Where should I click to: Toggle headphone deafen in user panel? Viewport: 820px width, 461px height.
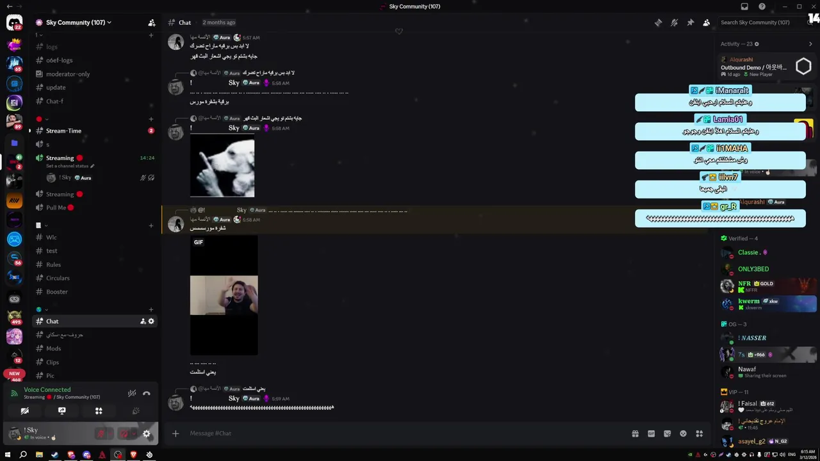(x=124, y=434)
